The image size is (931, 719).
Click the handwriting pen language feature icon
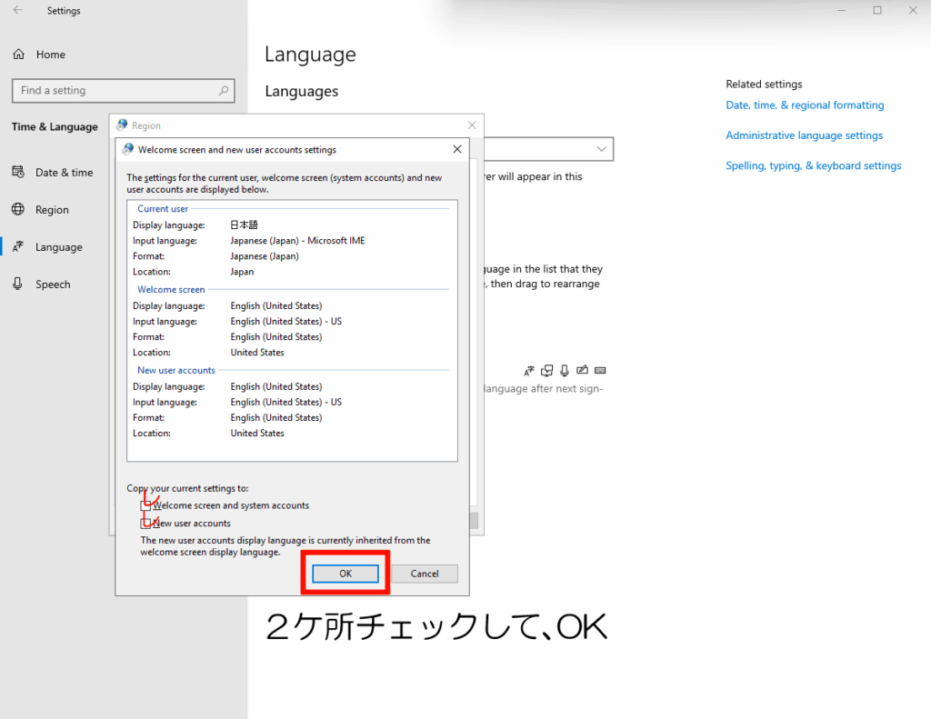[582, 370]
